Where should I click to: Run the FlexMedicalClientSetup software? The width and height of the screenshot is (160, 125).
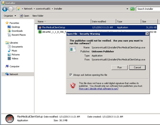click(x=120, y=68)
